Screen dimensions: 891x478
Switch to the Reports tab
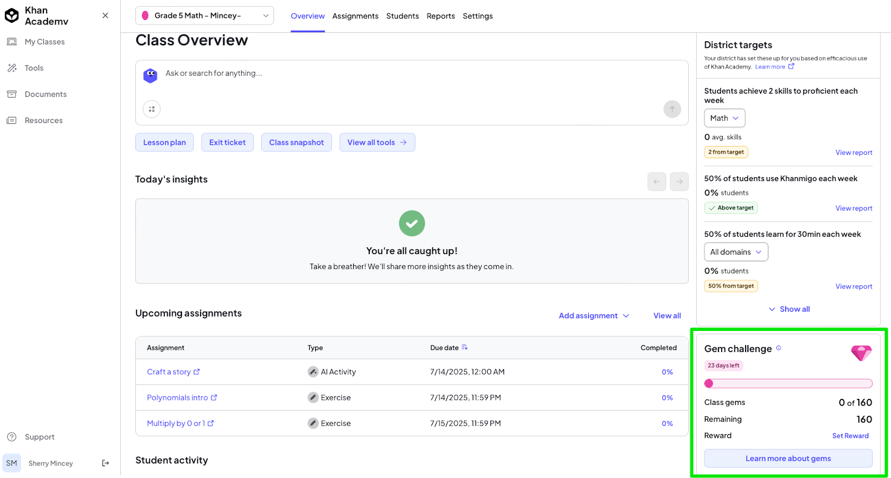pyautogui.click(x=440, y=16)
